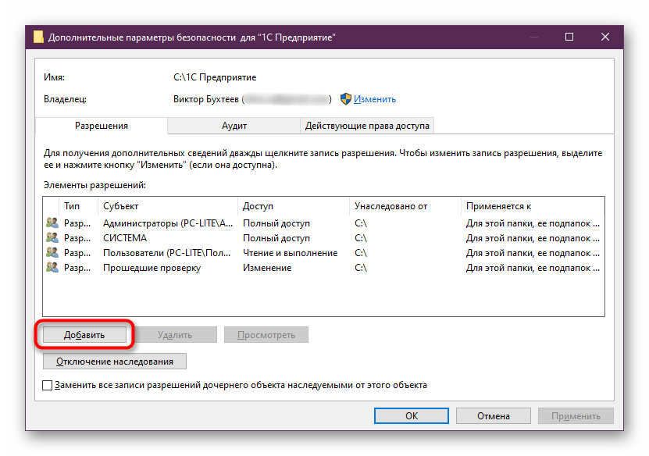Screen dimensions: 649x456
Task: Click the Изменить owner link
Action: coord(375,99)
